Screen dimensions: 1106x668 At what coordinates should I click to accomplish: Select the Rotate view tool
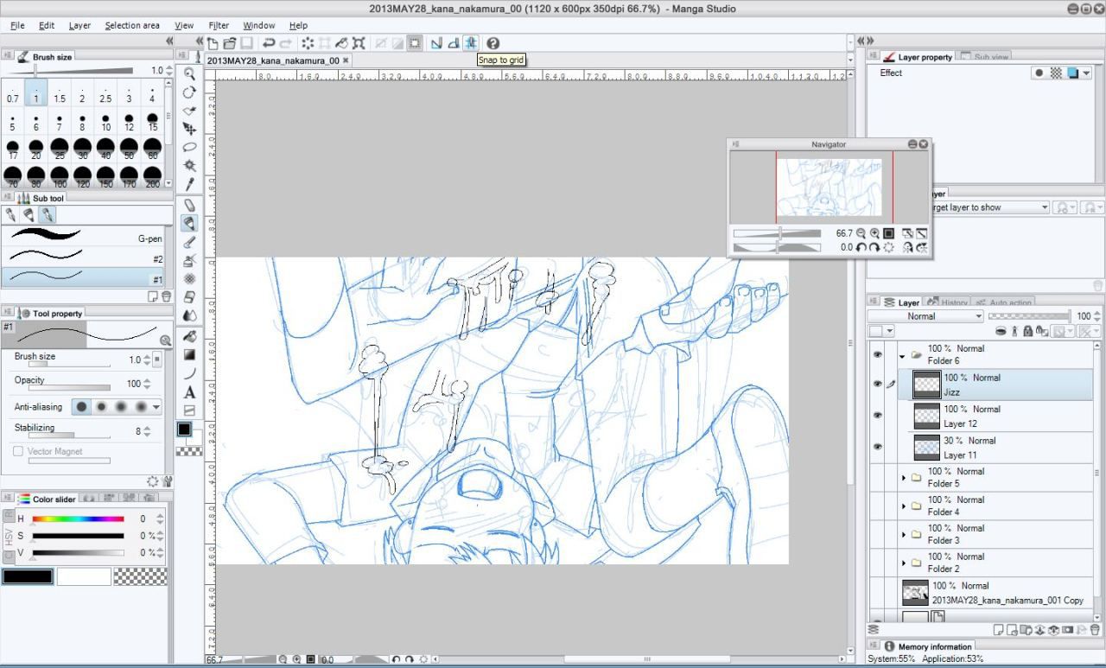click(x=189, y=92)
